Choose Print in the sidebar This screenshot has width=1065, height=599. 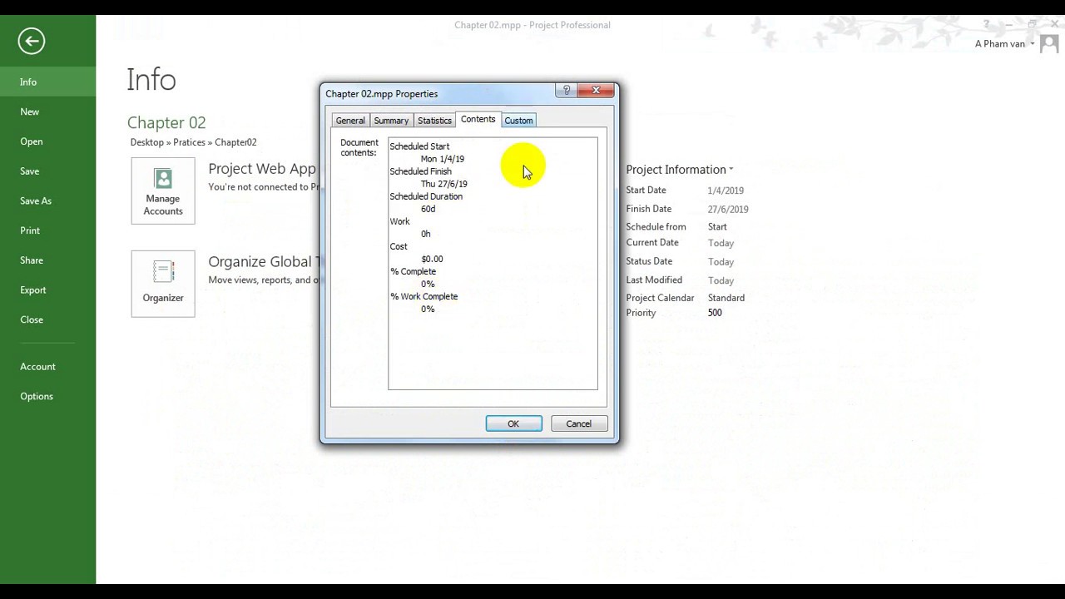[48, 230]
